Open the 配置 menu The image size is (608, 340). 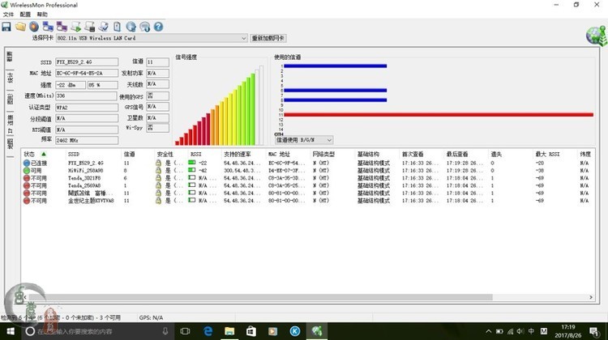[x=25, y=15]
